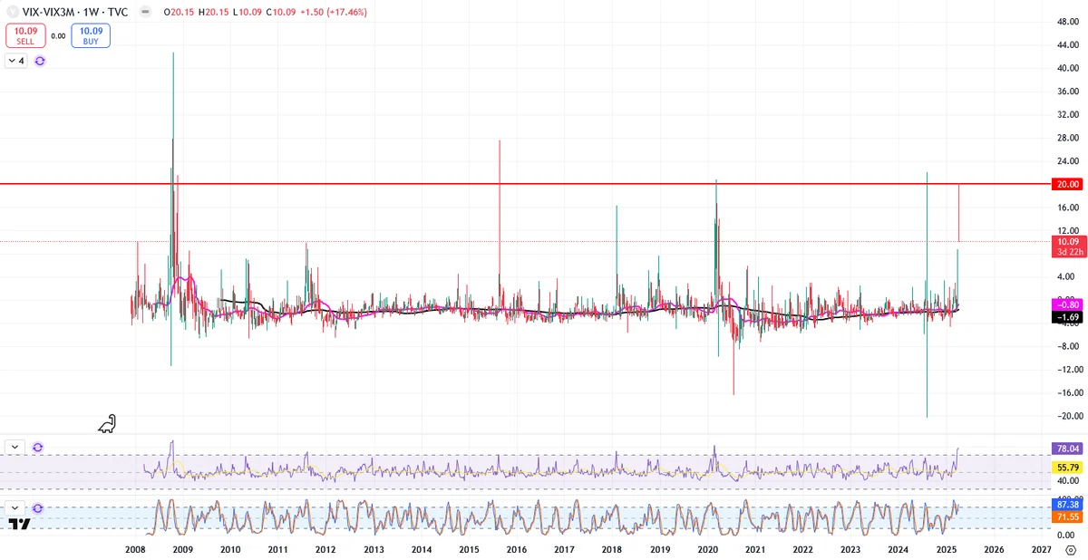Click the 10.09 last price label
This screenshot has height=560, width=1088.
pyautogui.click(x=1068, y=242)
